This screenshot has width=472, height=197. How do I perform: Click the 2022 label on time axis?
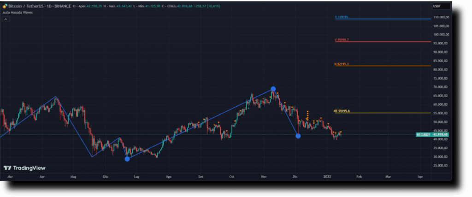click(327, 176)
